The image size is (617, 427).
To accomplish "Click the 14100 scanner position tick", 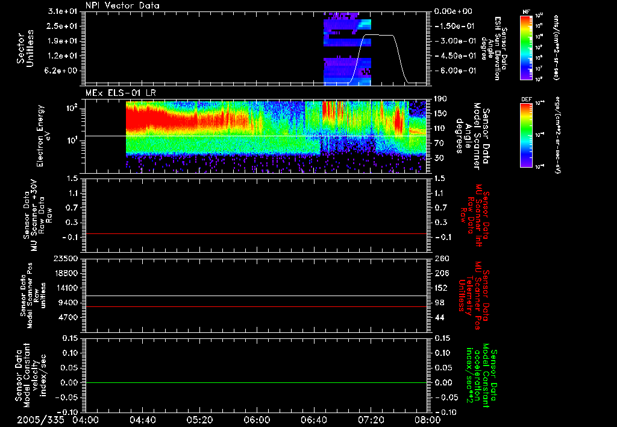I will [65, 288].
